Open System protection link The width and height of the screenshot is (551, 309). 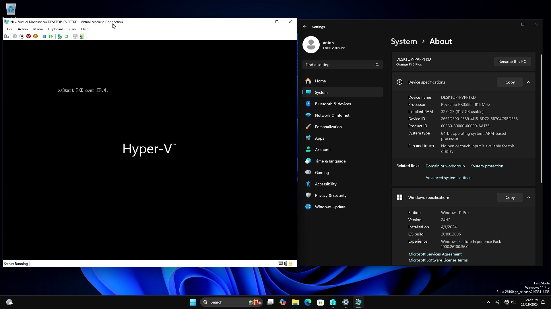[487, 166]
